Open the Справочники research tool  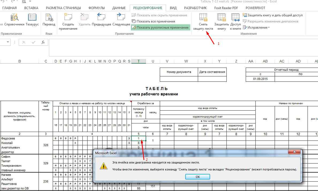(x=14, y=20)
